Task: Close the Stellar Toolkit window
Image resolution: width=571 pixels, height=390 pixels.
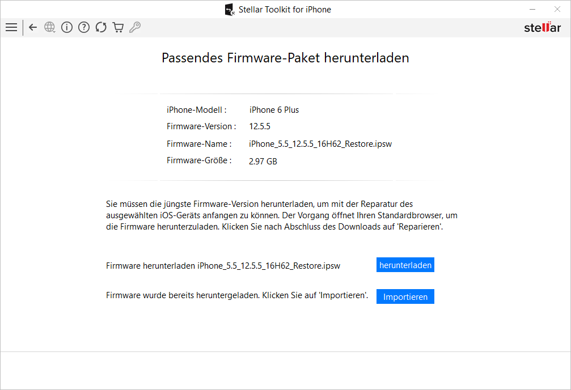Action: coord(557,9)
